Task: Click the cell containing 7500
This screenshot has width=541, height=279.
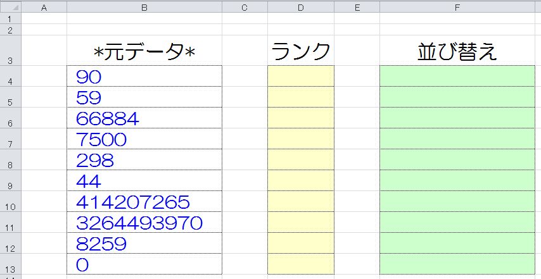Action: pyautogui.click(x=144, y=139)
